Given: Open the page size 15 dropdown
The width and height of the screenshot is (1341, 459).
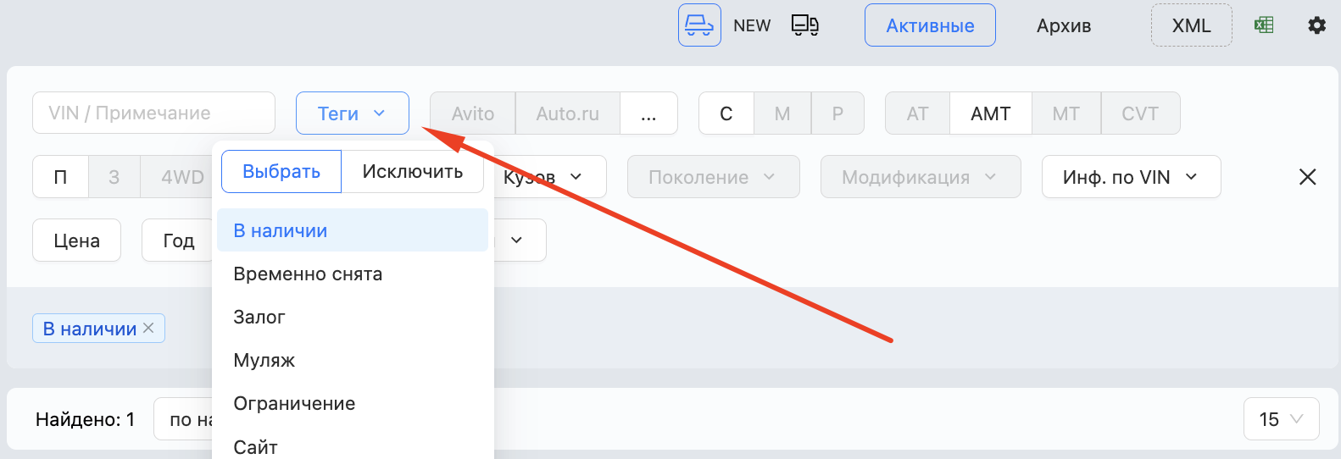Looking at the screenshot, I should [1280, 419].
